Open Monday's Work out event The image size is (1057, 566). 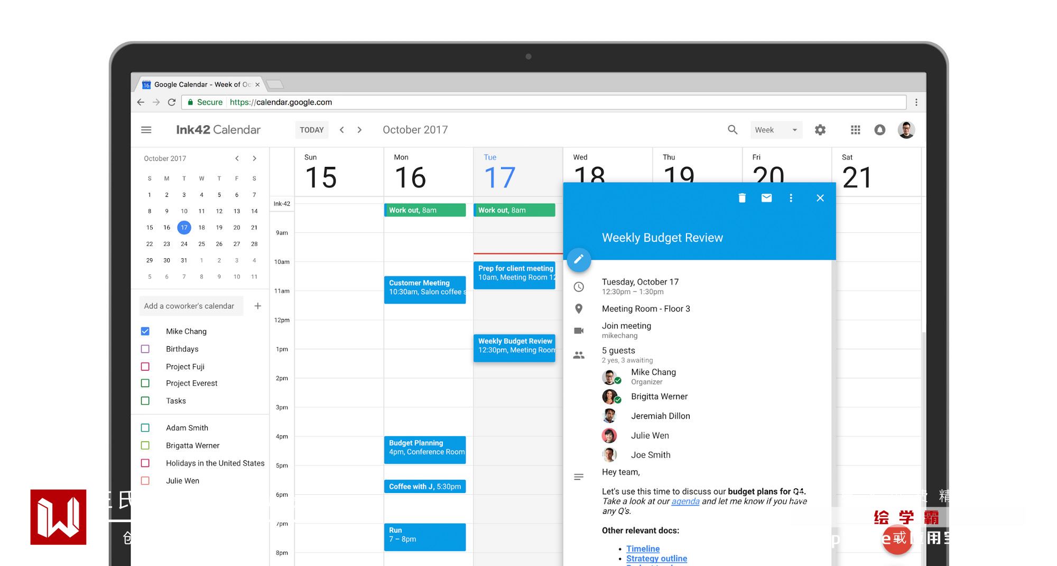pos(425,210)
